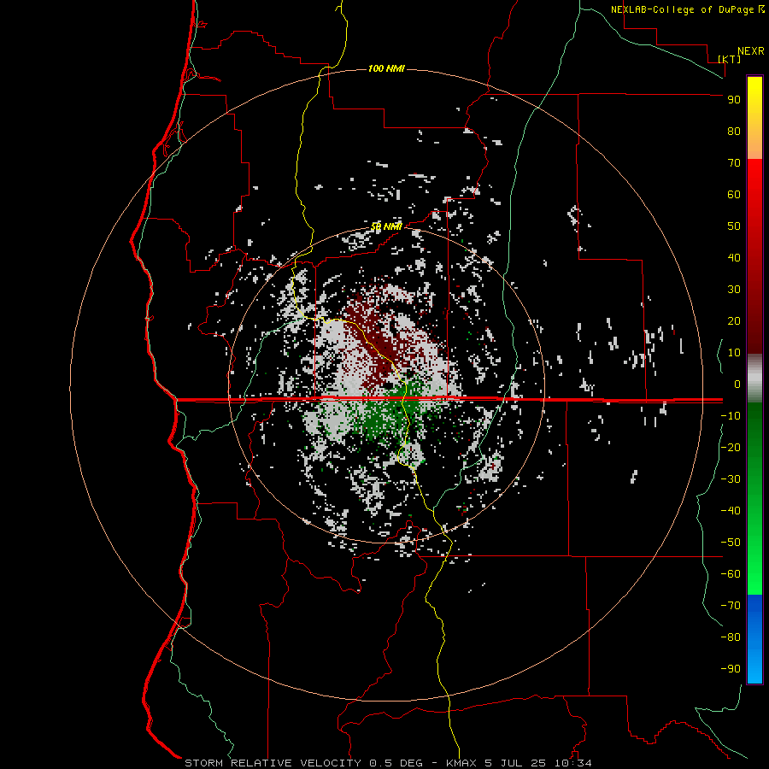The height and width of the screenshot is (769, 769).
Task: Click the 70 value on velocity scale
Action: pos(734,163)
